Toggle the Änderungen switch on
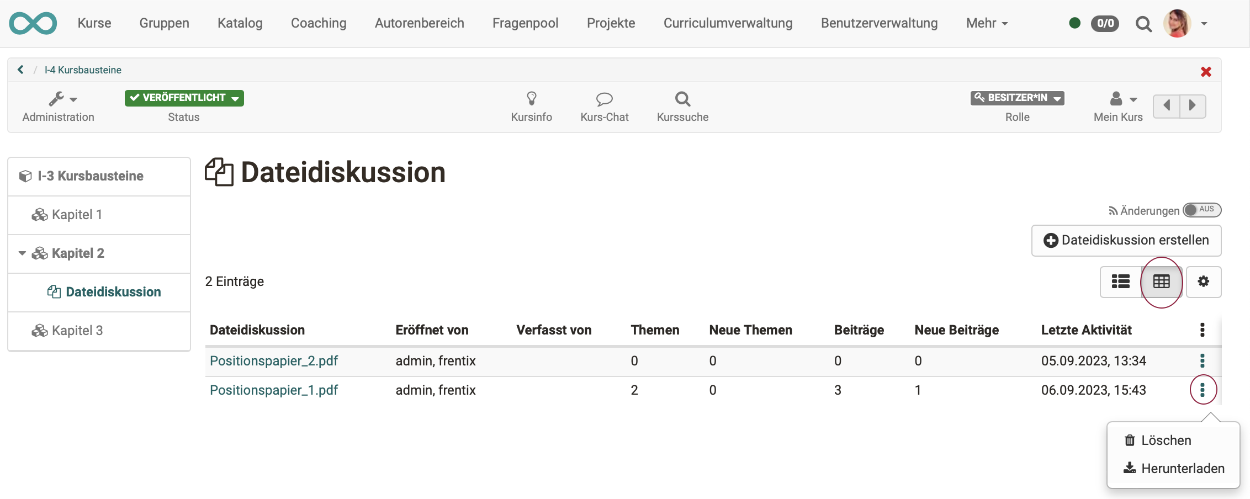The width and height of the screenshot is (1250, 499). [1202, 210]
